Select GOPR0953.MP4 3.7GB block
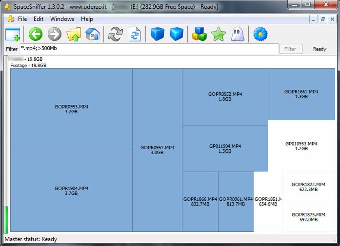This screenshot has height=246, width=340. (x=71, y=109)
